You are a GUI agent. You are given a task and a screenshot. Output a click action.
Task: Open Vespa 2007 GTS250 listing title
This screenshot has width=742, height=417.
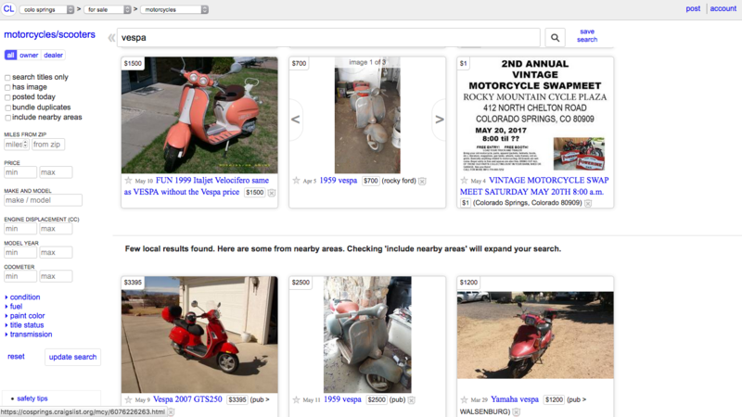point(187,399)
